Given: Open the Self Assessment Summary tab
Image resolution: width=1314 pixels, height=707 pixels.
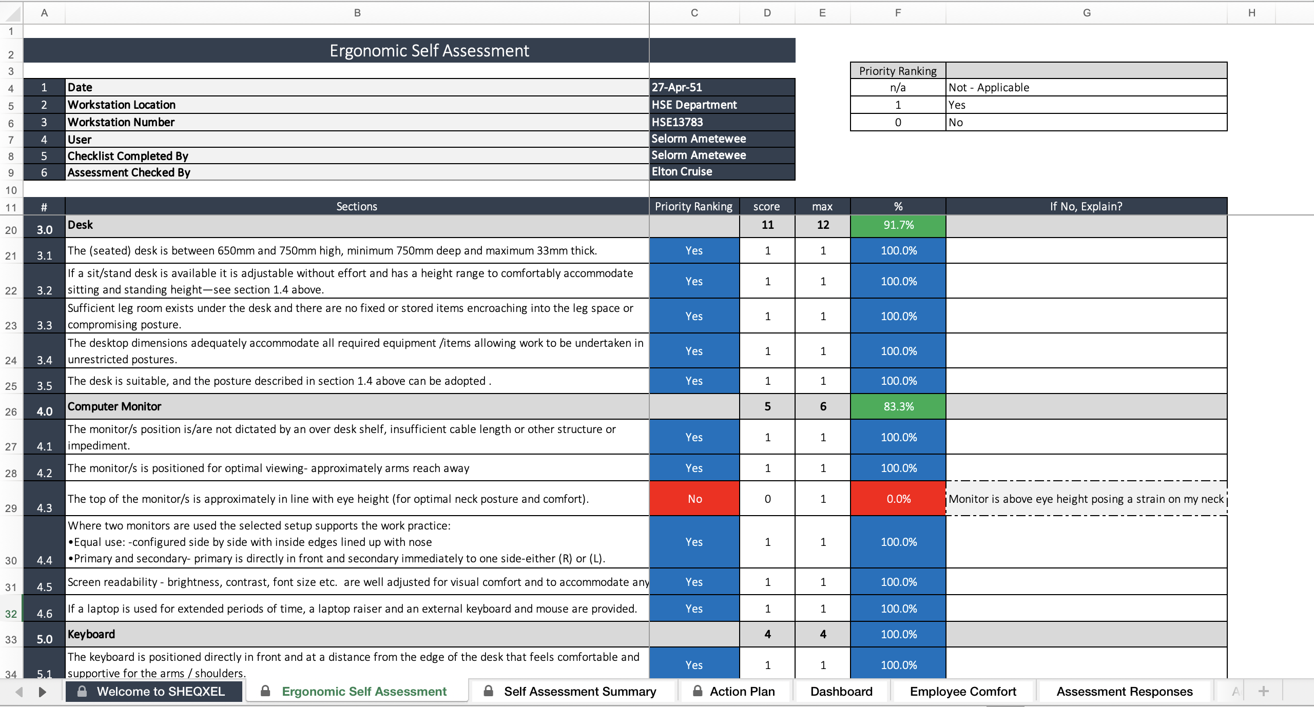Looking at the screenshot, I should tap(573, 691).
